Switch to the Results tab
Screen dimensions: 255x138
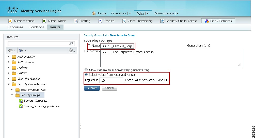[x=55, y=27]
